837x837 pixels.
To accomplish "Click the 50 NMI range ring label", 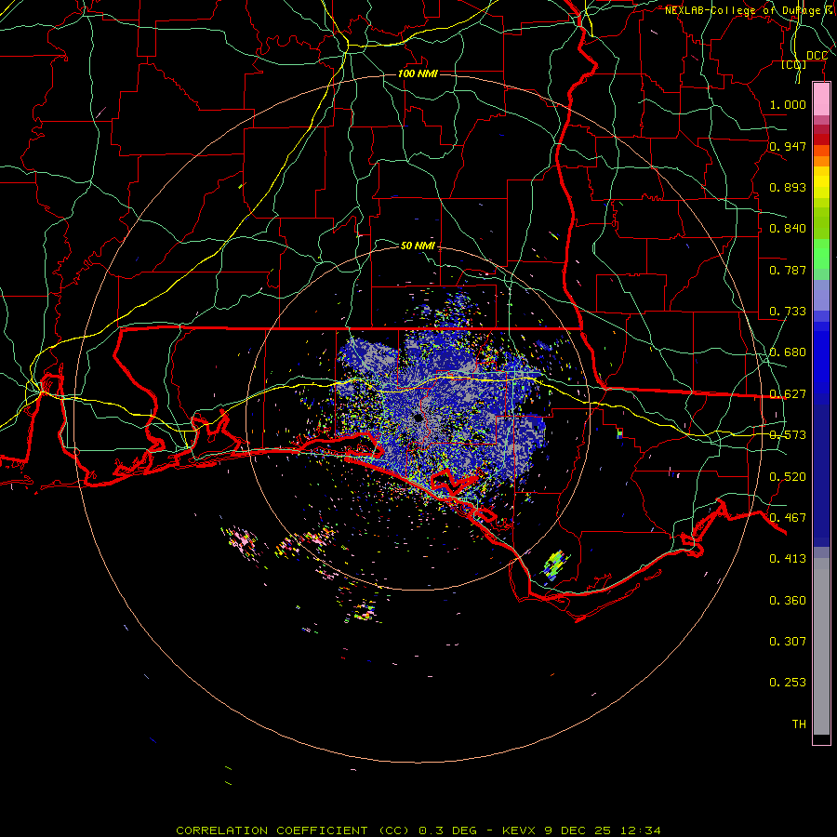I will (x=418, y=246).
